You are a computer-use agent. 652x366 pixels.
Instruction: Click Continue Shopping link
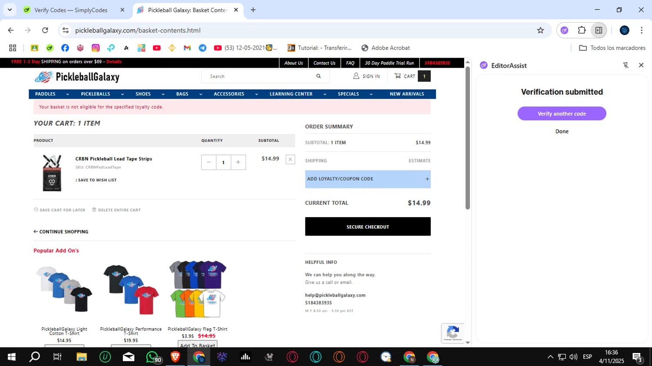pyautogui.click(x=61, y=232)
